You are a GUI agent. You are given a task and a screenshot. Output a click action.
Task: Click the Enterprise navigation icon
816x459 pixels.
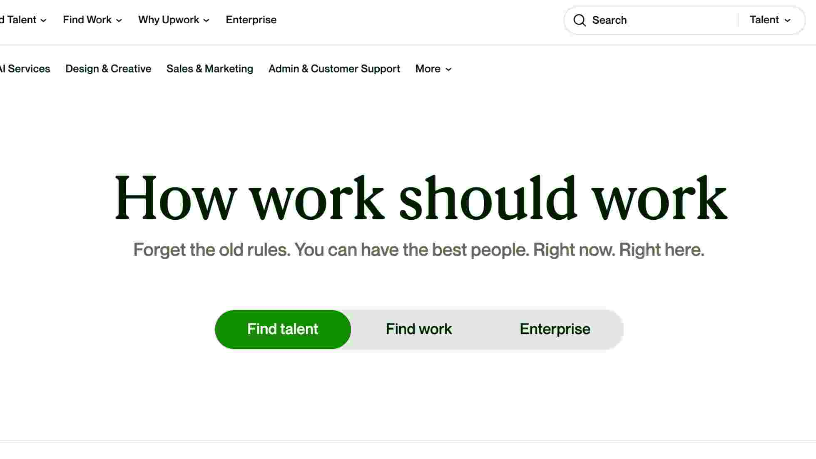(x=251, y=20)
